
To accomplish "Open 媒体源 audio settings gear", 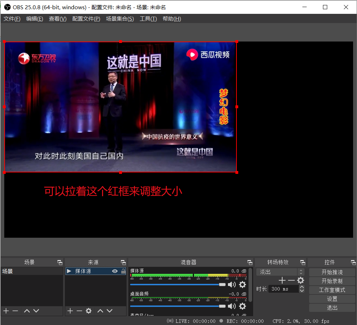I will [242, 285].
